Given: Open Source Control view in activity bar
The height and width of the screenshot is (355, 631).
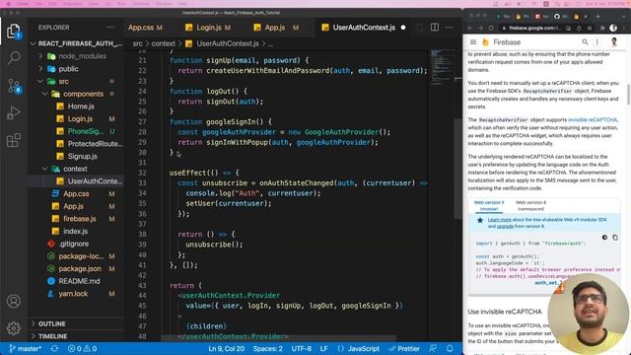Looking at the screenshot, I should point(14,86).
